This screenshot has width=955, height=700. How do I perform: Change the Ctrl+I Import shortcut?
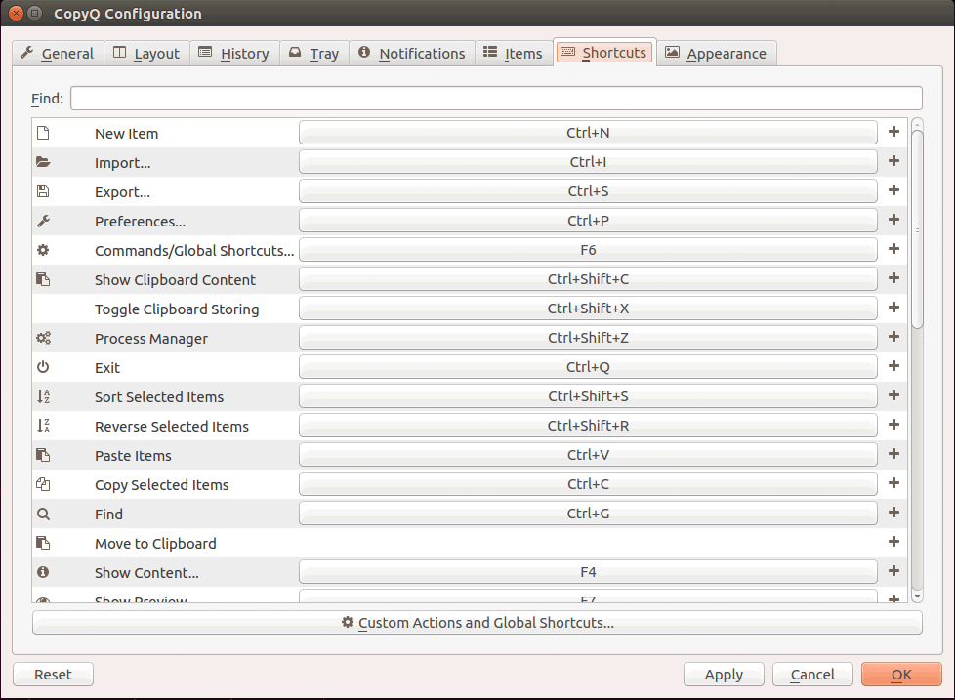588,162
